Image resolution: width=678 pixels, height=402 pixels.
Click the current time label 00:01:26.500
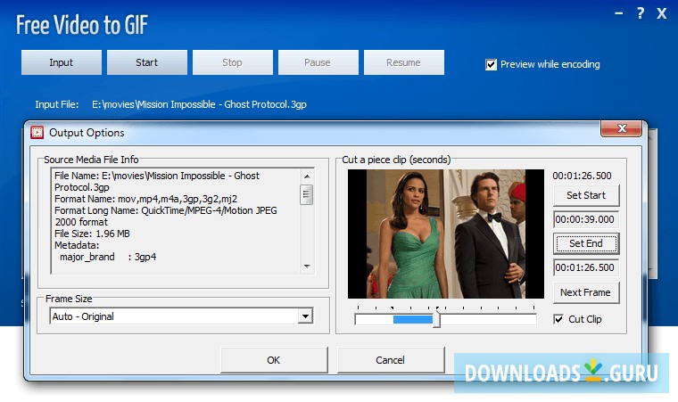[x=582, y=176]
